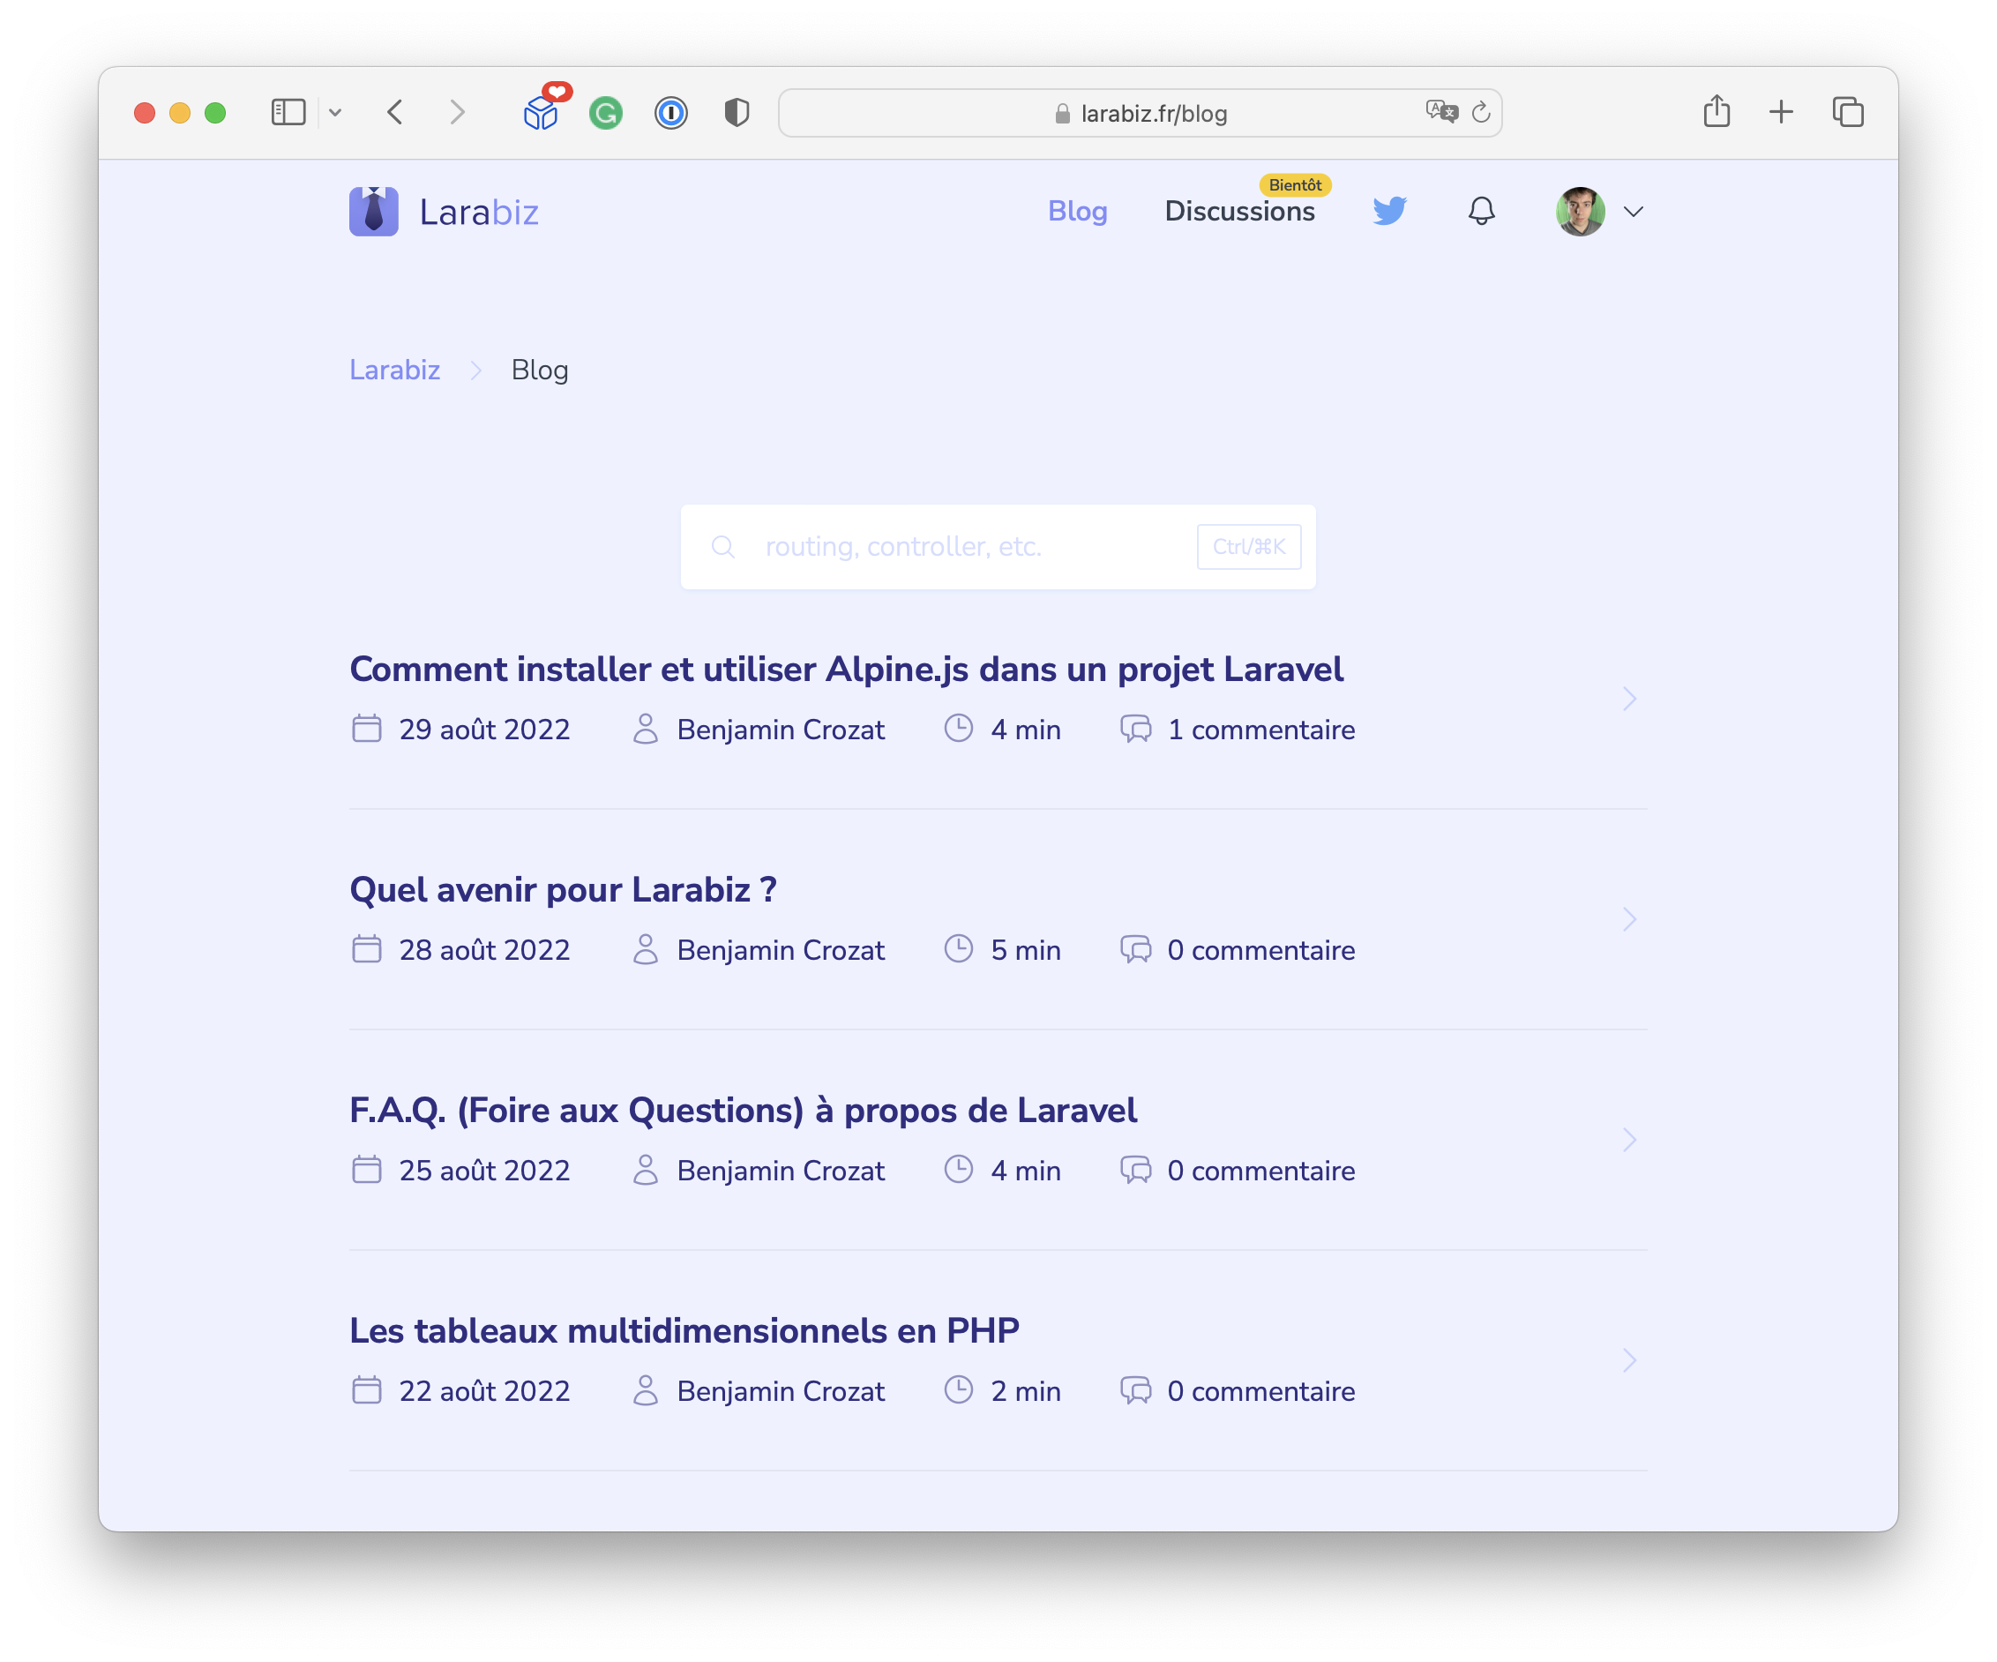Open the privacy shield icon
The height and width of the screenshot is (1662, 1997).
pos(737,112)
